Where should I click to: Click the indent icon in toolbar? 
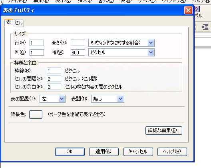coord(205,27)
